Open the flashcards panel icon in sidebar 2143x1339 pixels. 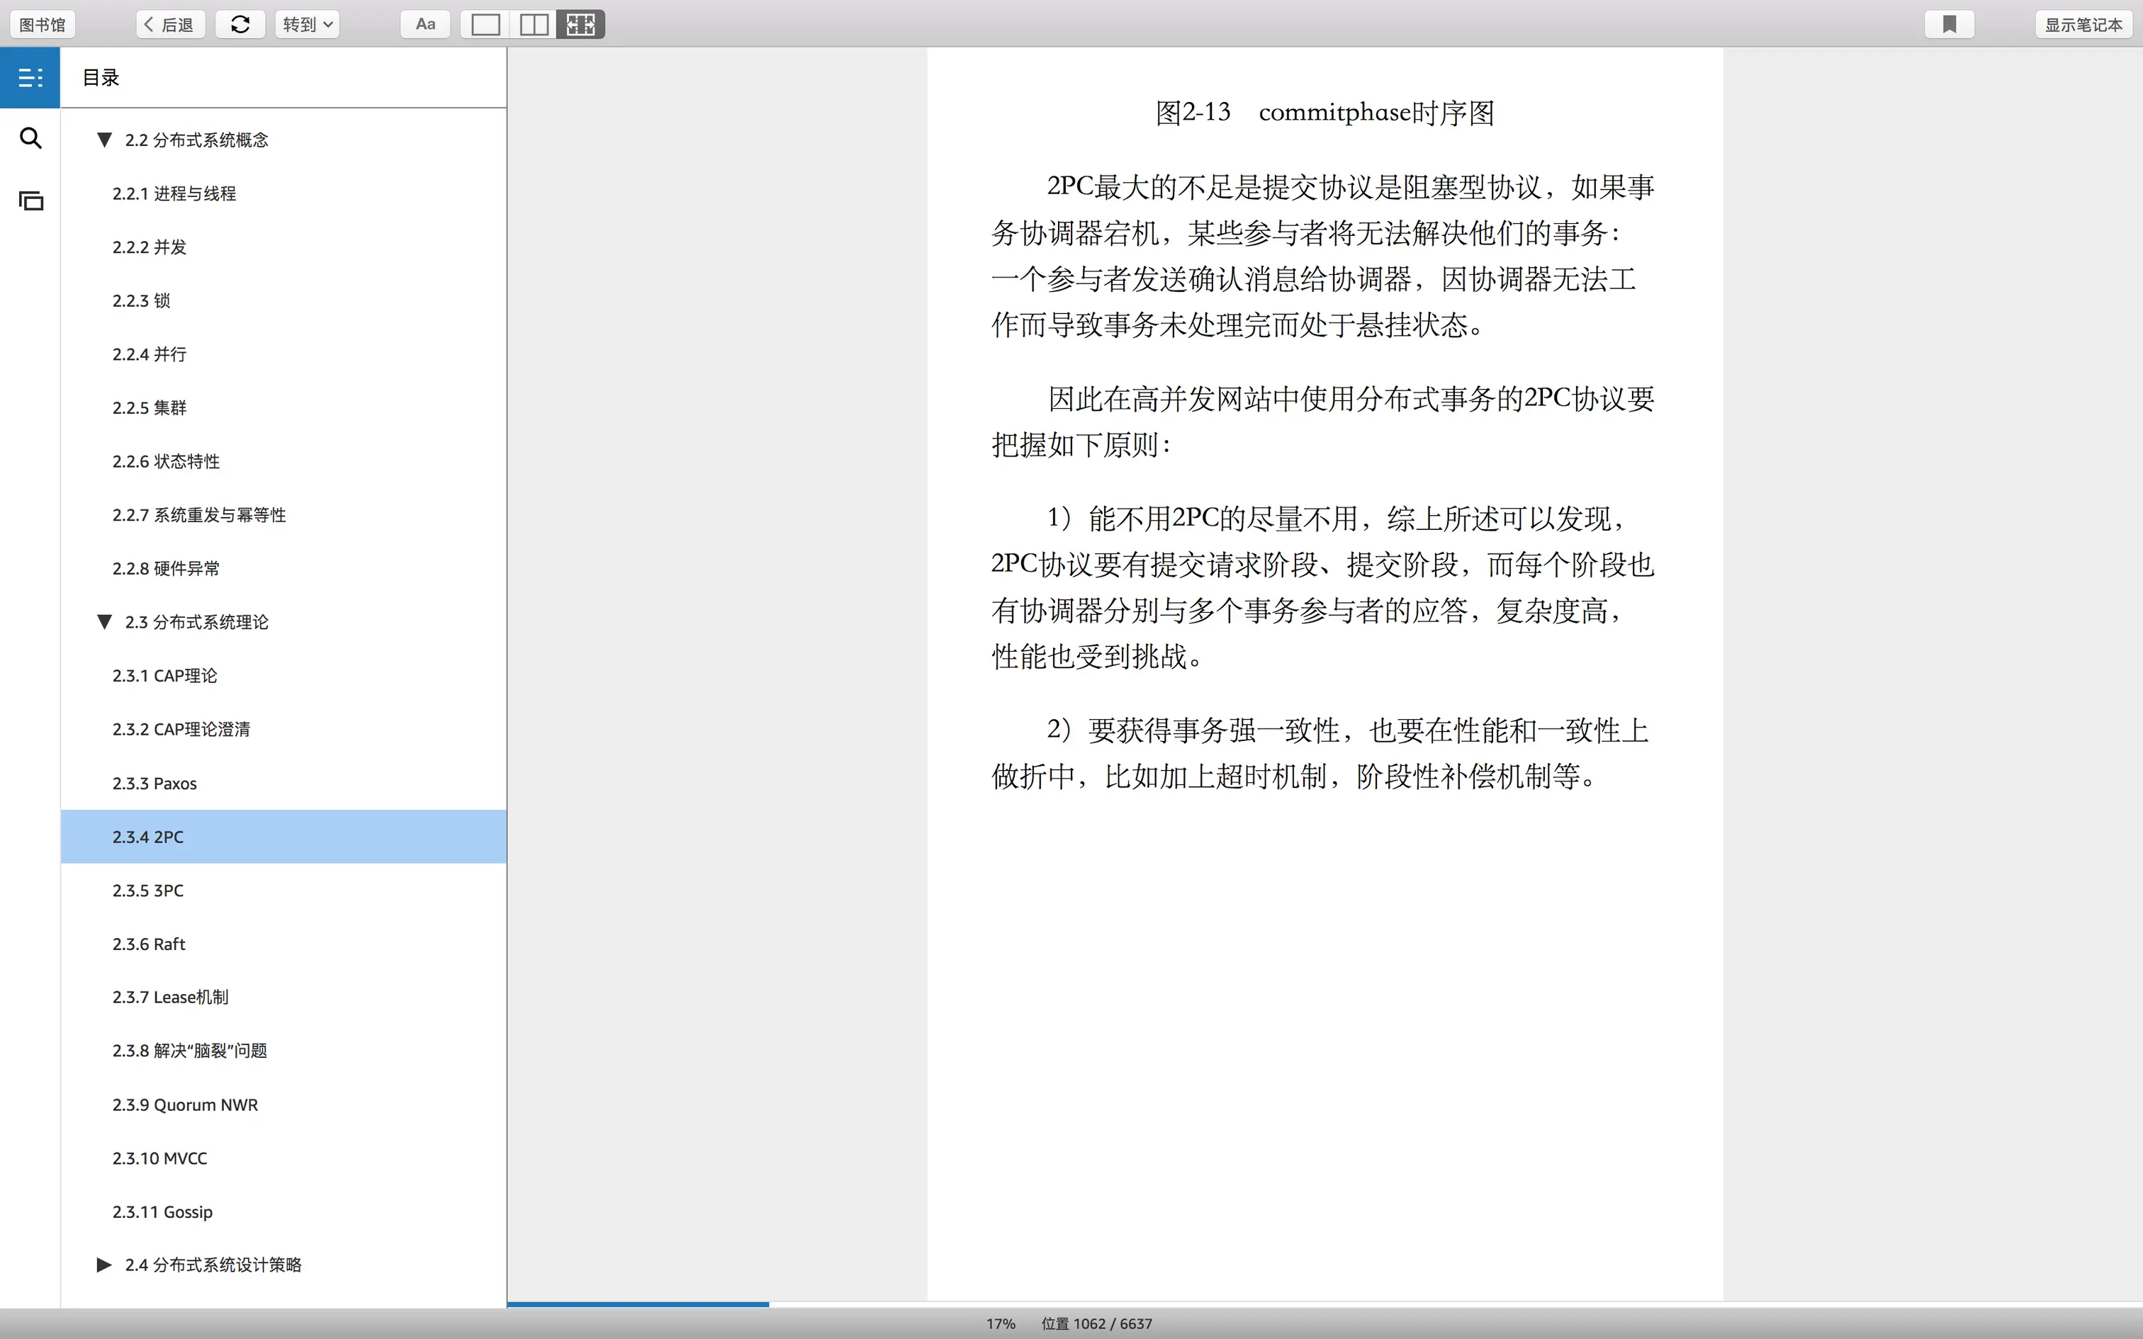pos(30,201)
